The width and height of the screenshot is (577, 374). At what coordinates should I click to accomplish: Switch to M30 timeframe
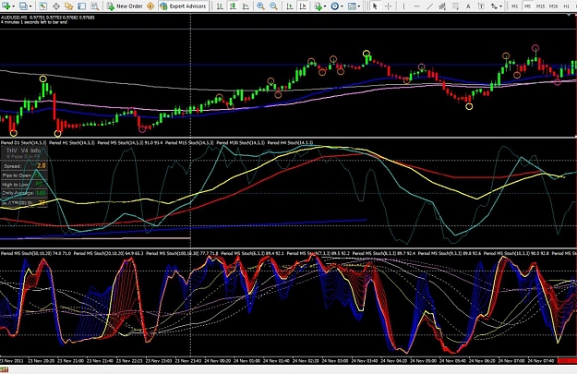(x=553, y=6)
